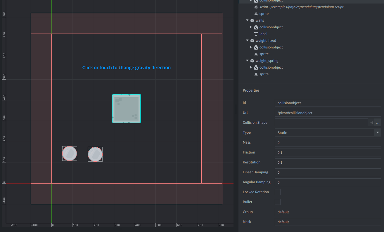Click the collisionobject icon under walls
Viewport: 384px width, 232px height.
[256, 27]
